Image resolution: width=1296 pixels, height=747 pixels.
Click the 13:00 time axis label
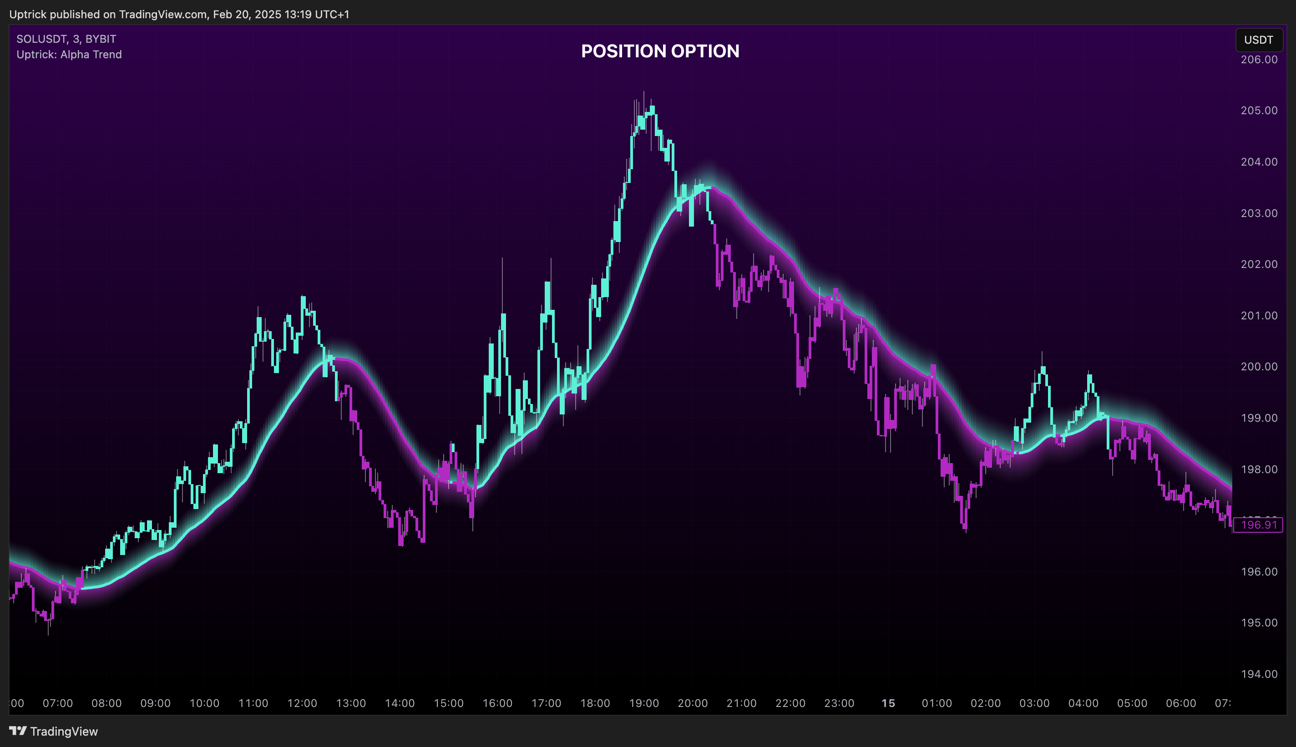[x=351, y=703]
